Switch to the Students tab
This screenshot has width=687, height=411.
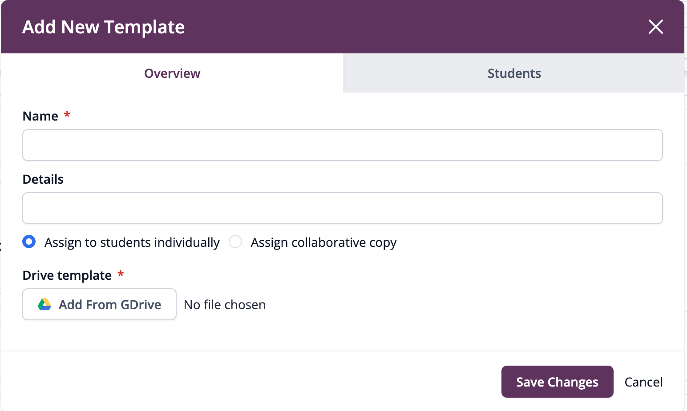tap(514, 73)
